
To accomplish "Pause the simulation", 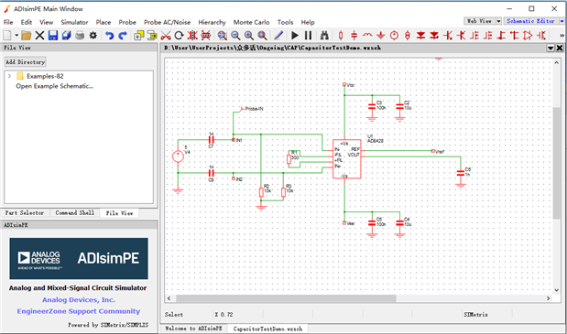I will pos(308,36).
